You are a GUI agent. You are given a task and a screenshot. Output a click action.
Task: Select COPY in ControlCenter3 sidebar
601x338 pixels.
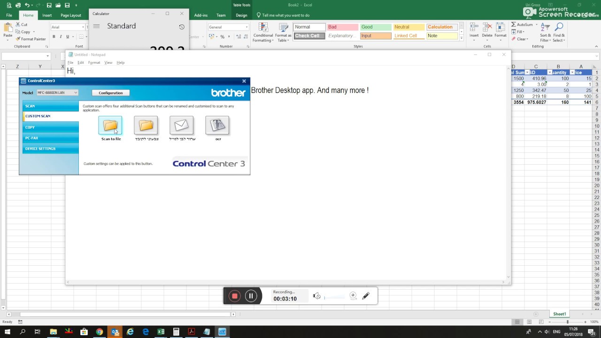(51, 127)
